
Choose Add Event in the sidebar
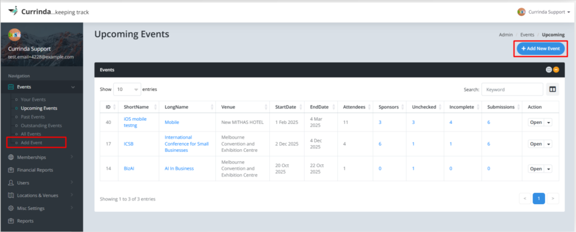(31, 143)
